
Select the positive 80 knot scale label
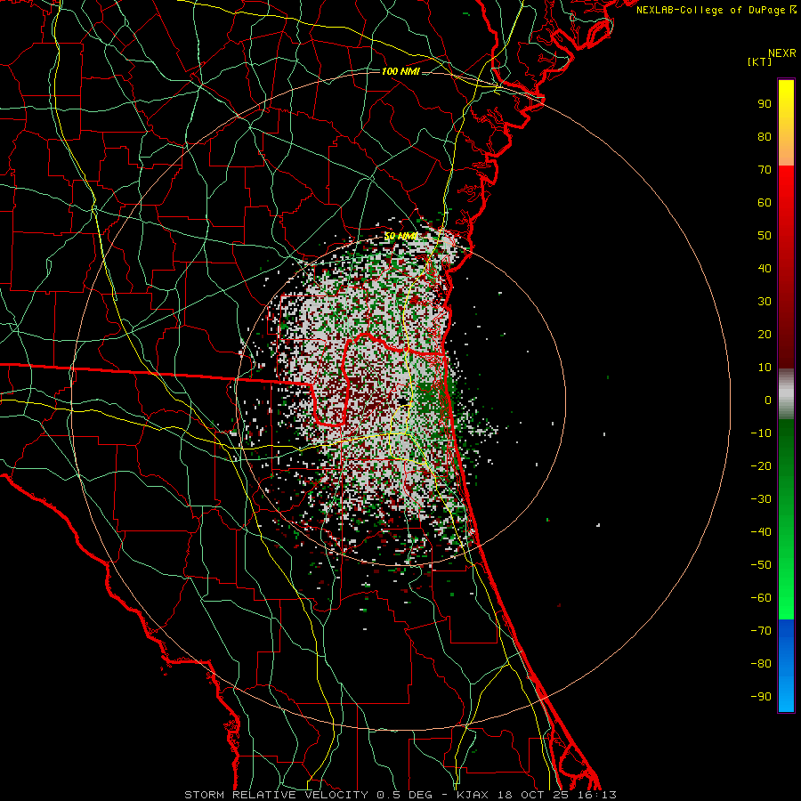coord(765,137)
